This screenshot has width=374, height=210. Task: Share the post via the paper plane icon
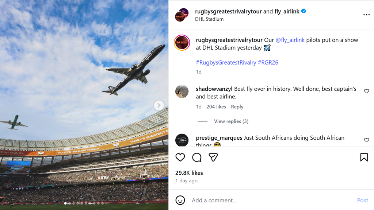(x=213, y=157)
